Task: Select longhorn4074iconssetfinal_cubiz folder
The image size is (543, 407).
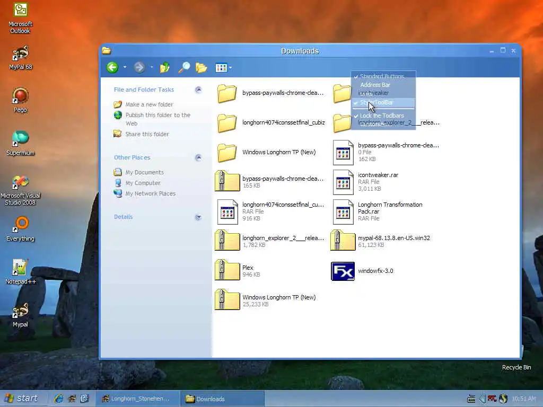Action: (x=227, y=122)
